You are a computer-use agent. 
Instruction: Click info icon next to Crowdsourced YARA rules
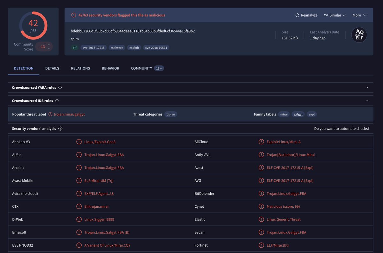(60, 87)
